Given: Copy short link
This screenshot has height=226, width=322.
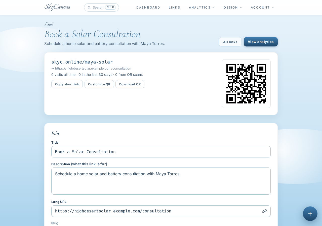Looking at the screenshot, I should [x=67, y=84].
